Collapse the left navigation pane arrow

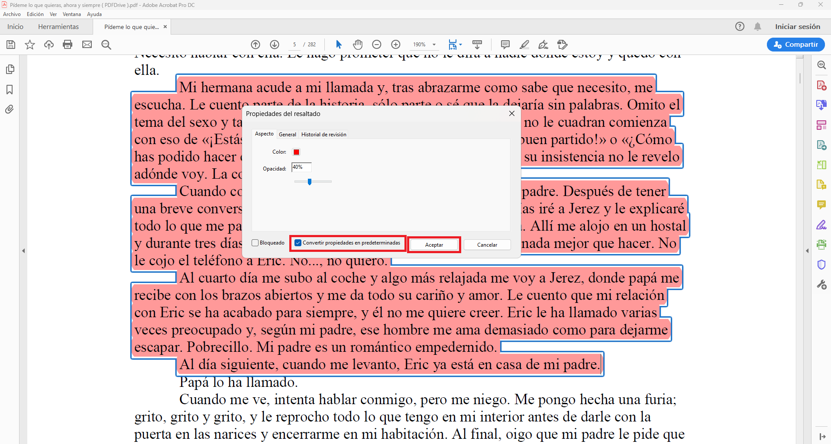coord(23,251)
